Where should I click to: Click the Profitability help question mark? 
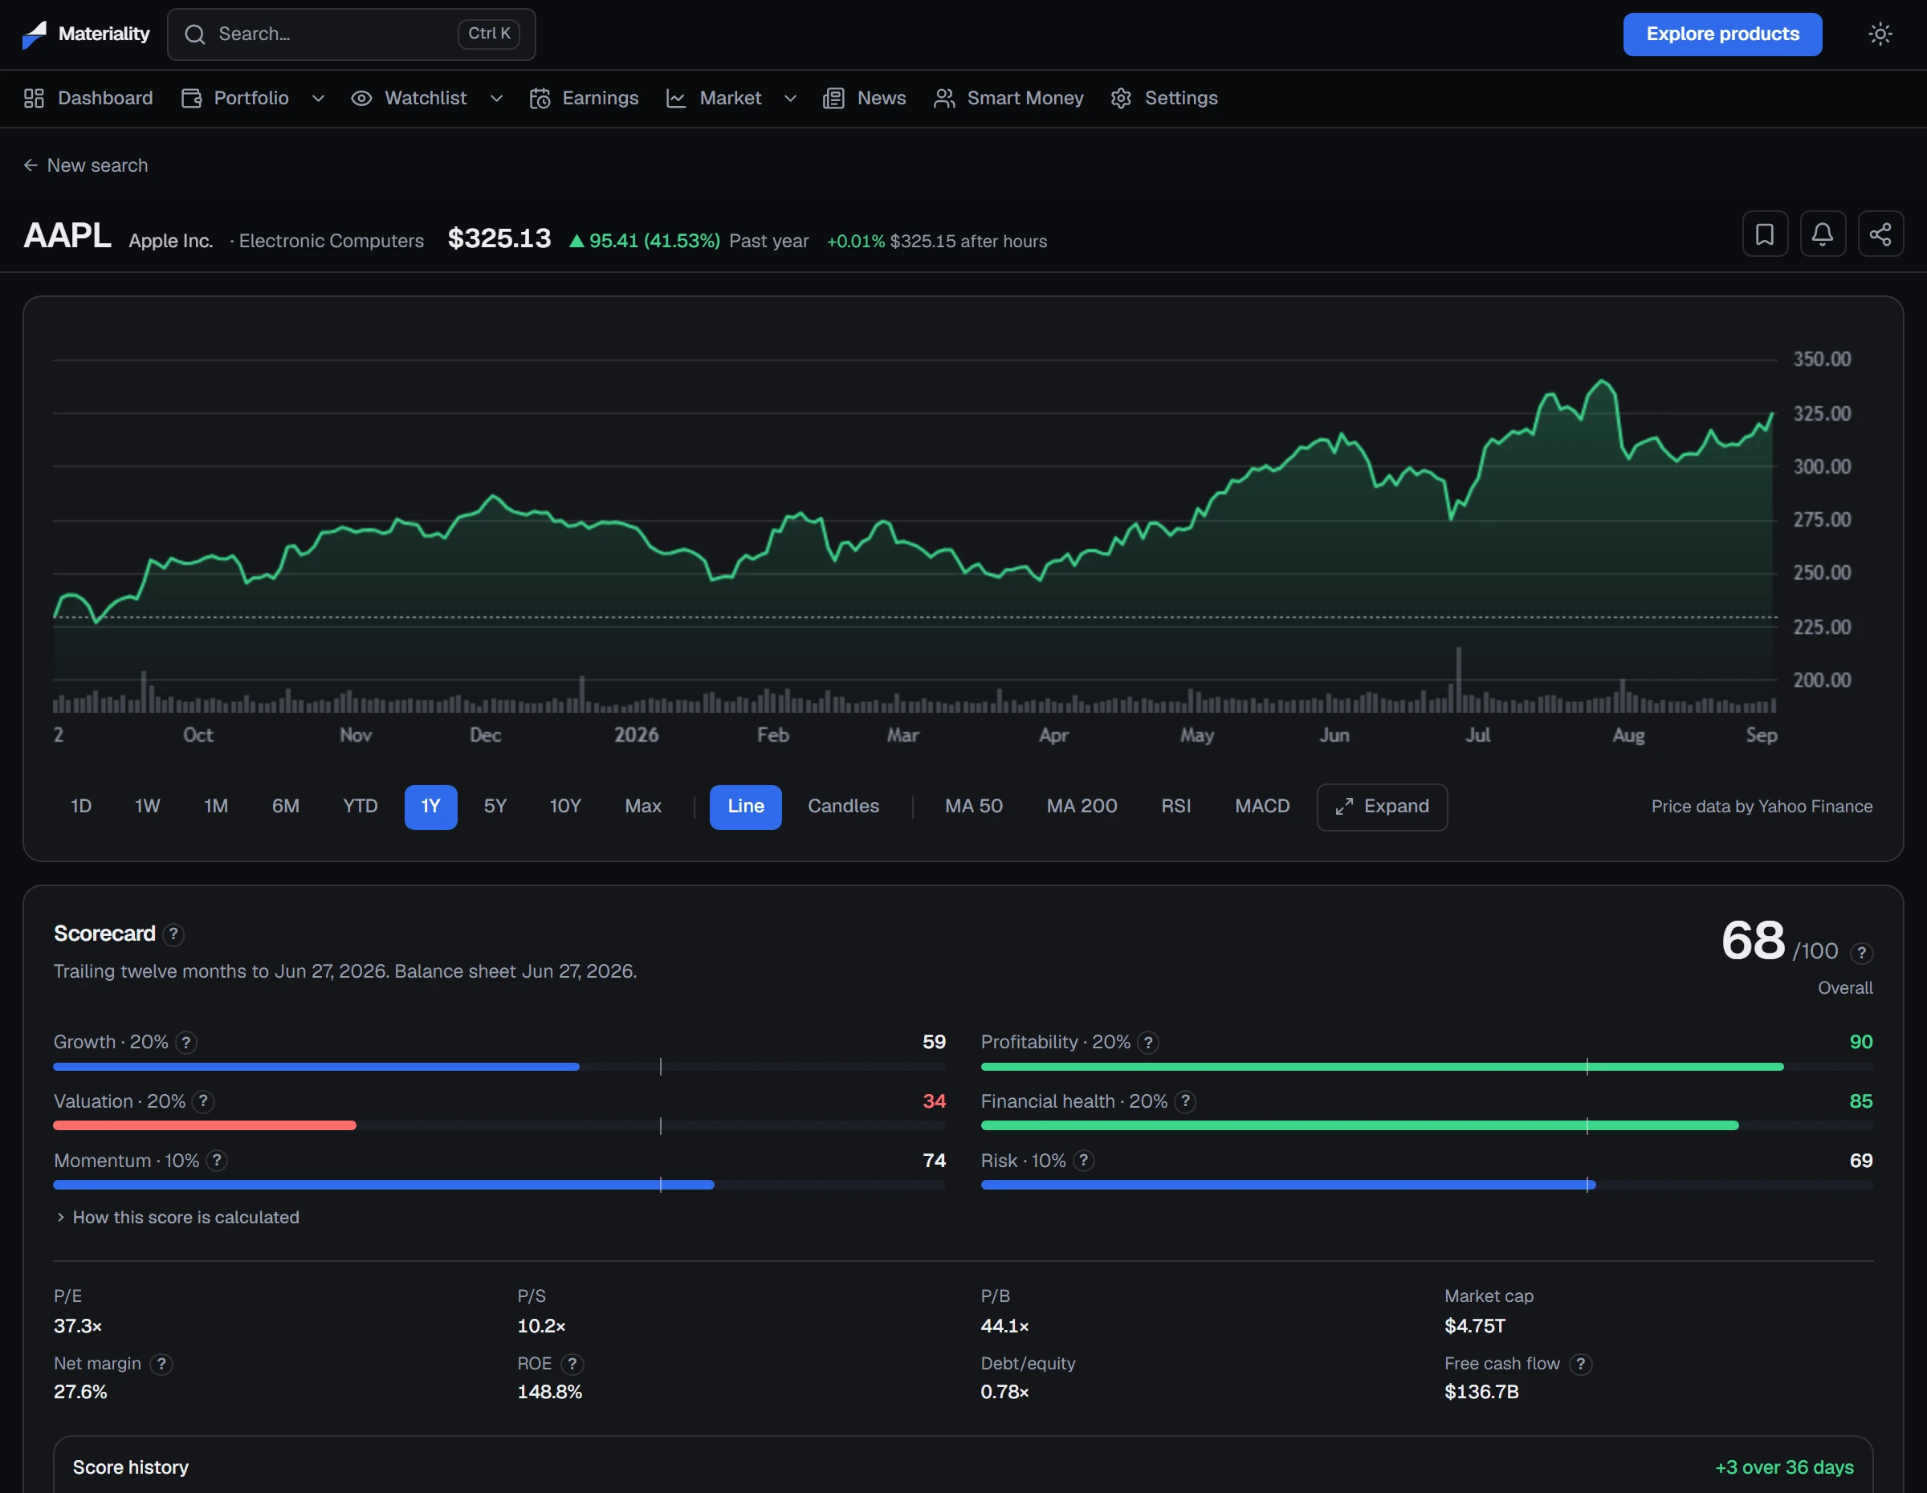pyautogui.click(x=1148, y=1043)
